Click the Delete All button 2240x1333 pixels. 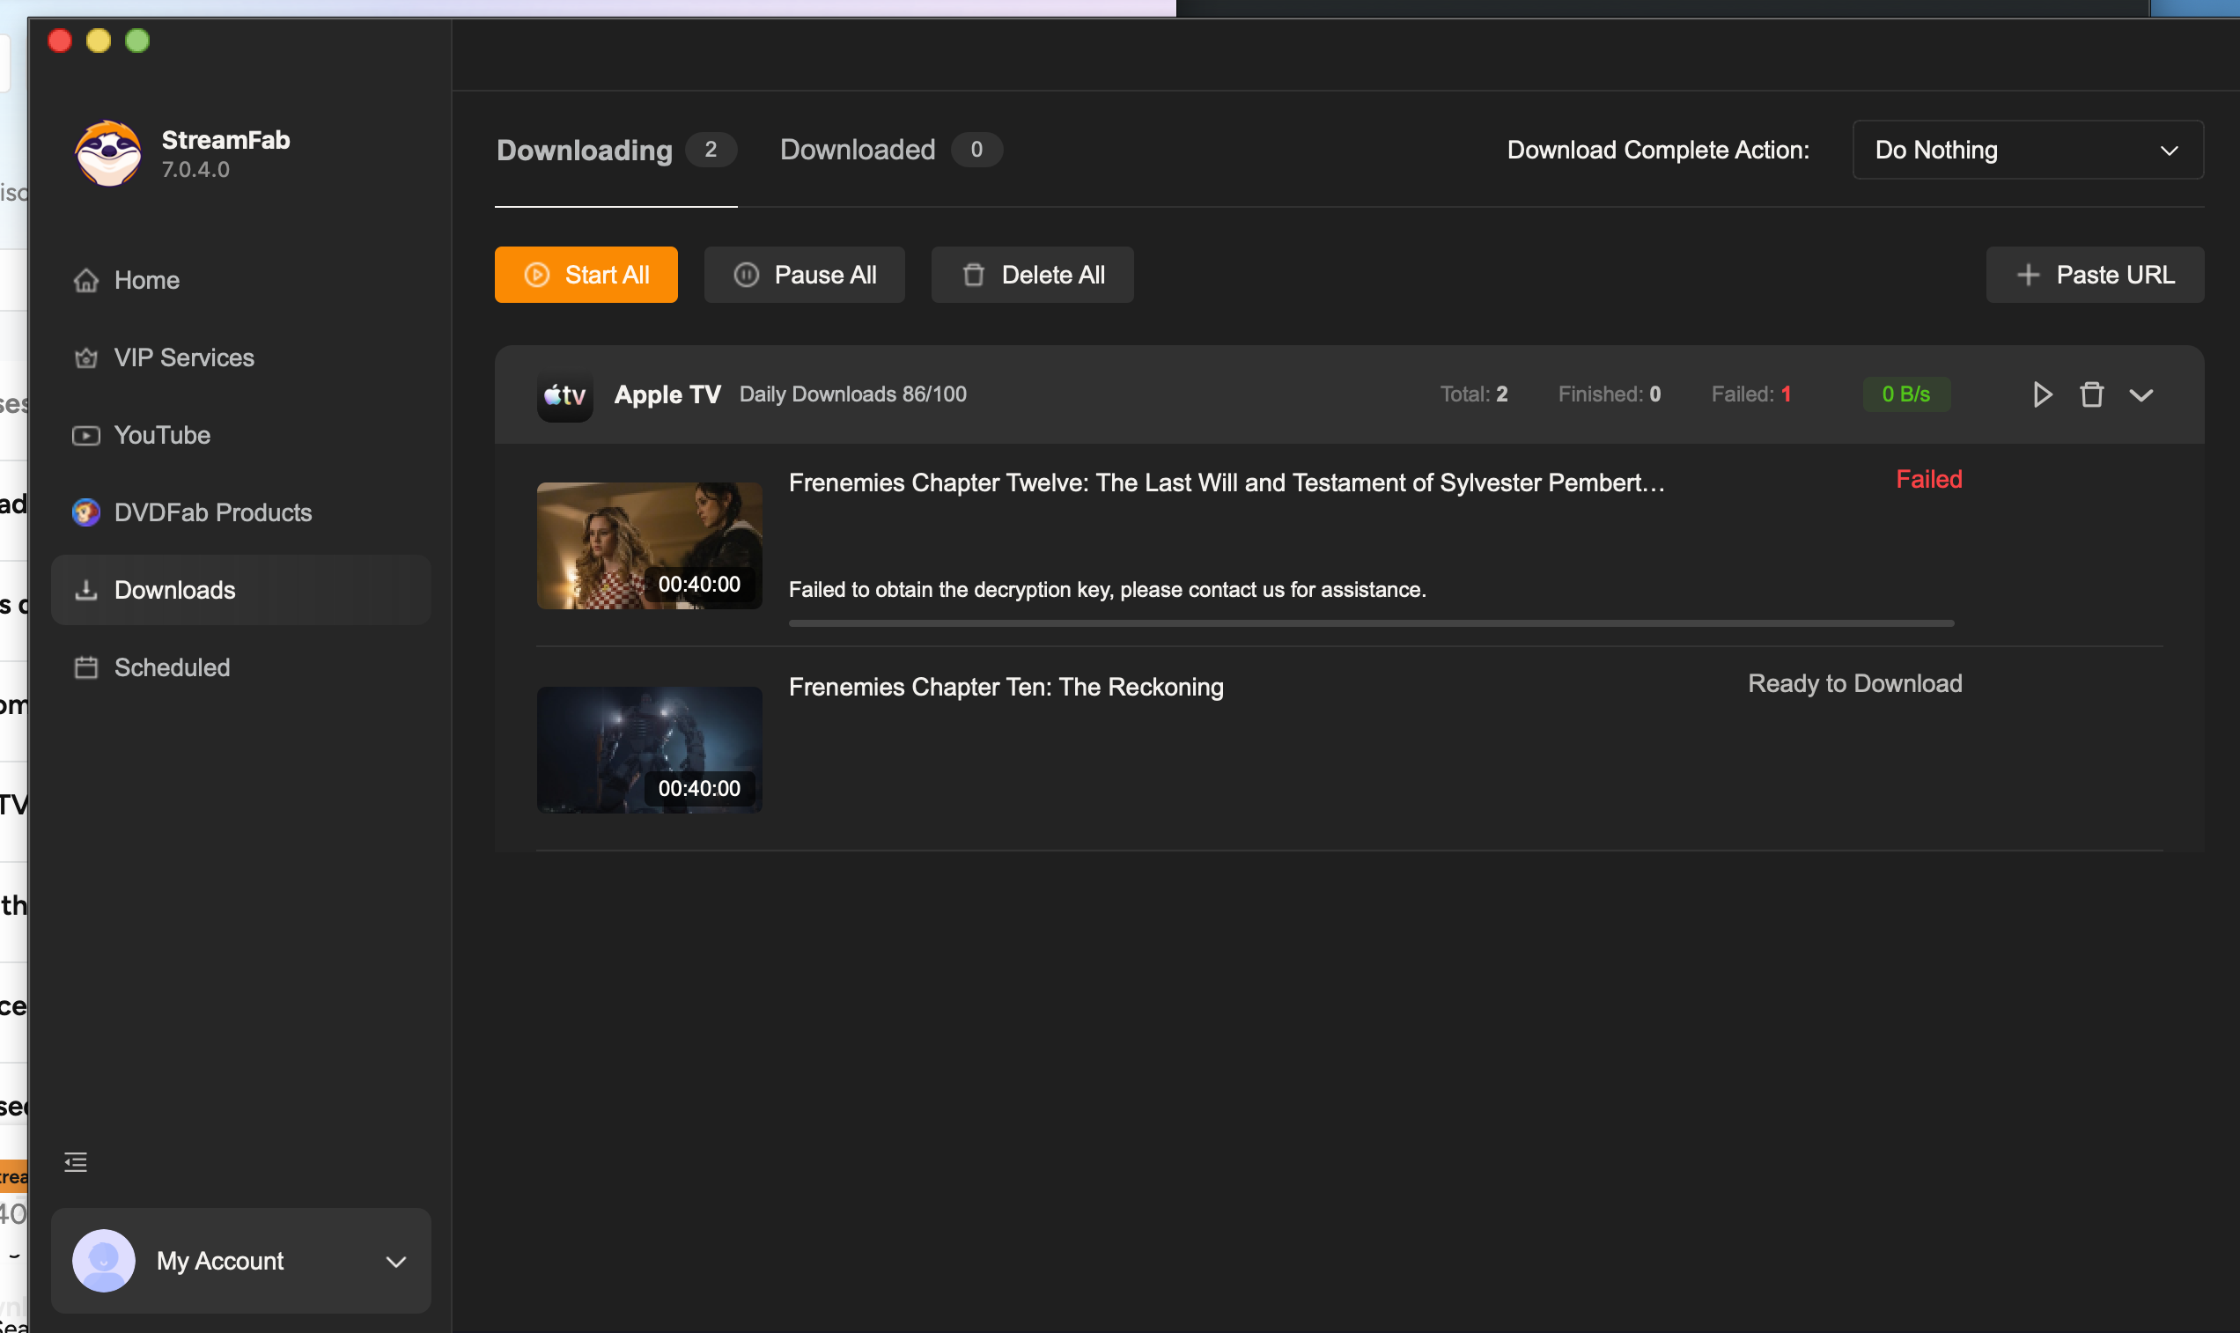(x=1032, y=275)
